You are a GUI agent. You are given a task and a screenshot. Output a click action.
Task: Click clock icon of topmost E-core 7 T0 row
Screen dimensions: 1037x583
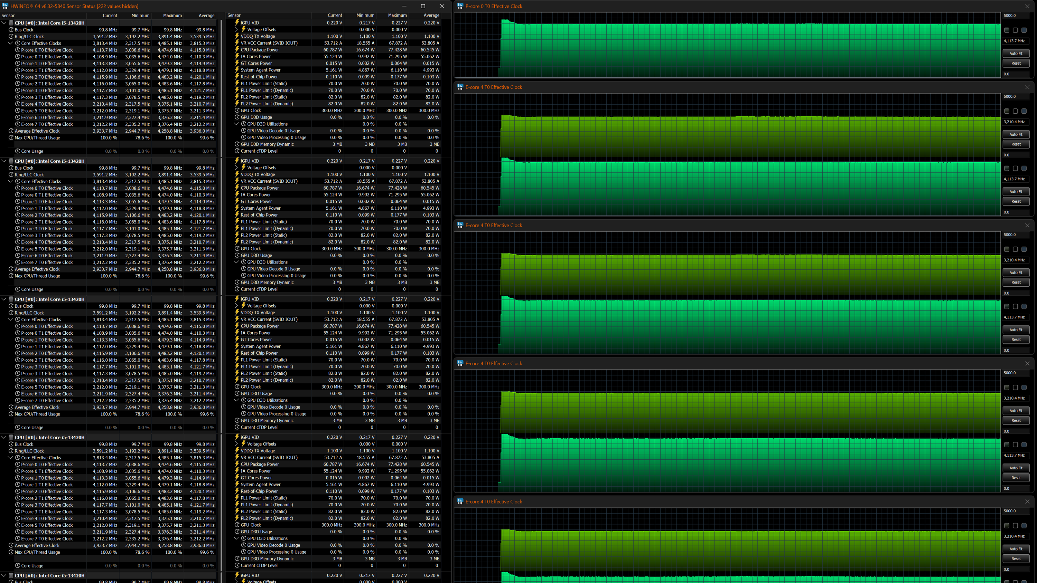(x=18, y=124)
